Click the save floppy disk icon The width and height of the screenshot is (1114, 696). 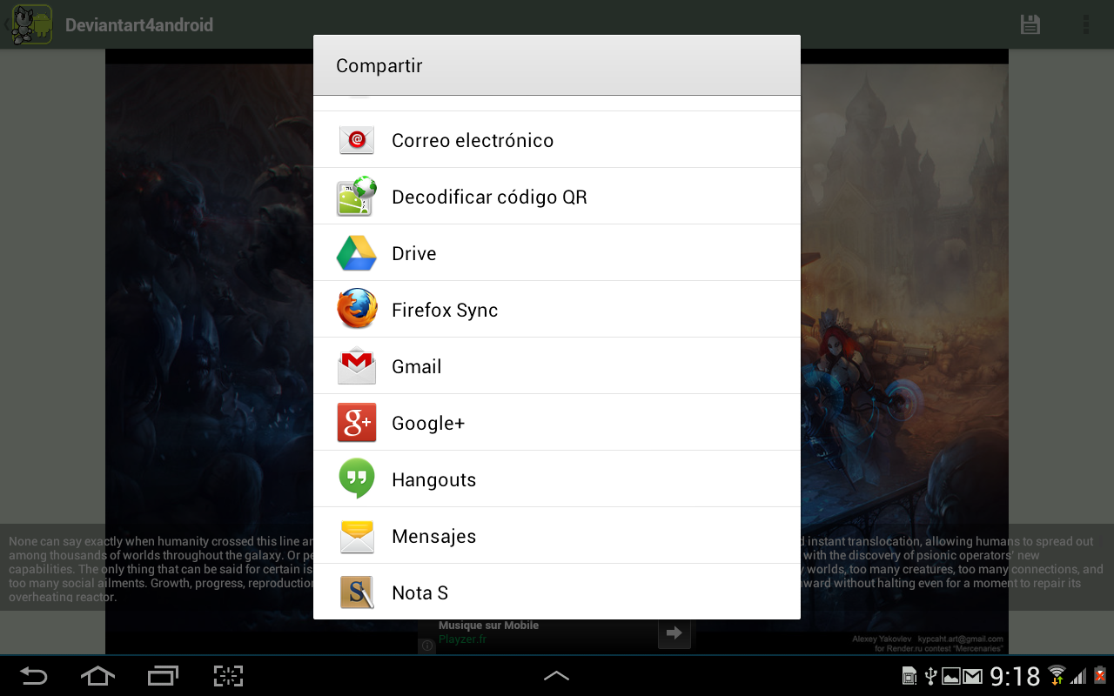click(1030, 24)
